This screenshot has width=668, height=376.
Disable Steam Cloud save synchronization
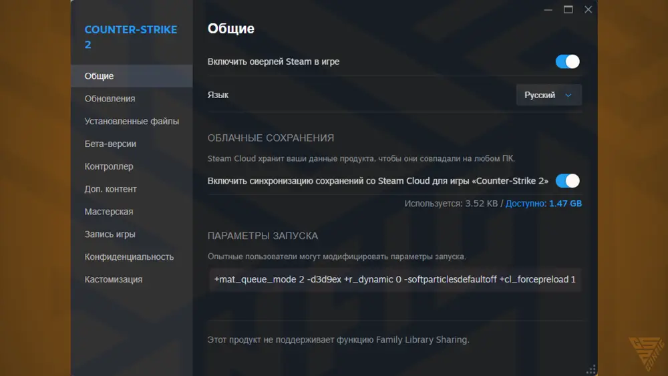point(567,181)
